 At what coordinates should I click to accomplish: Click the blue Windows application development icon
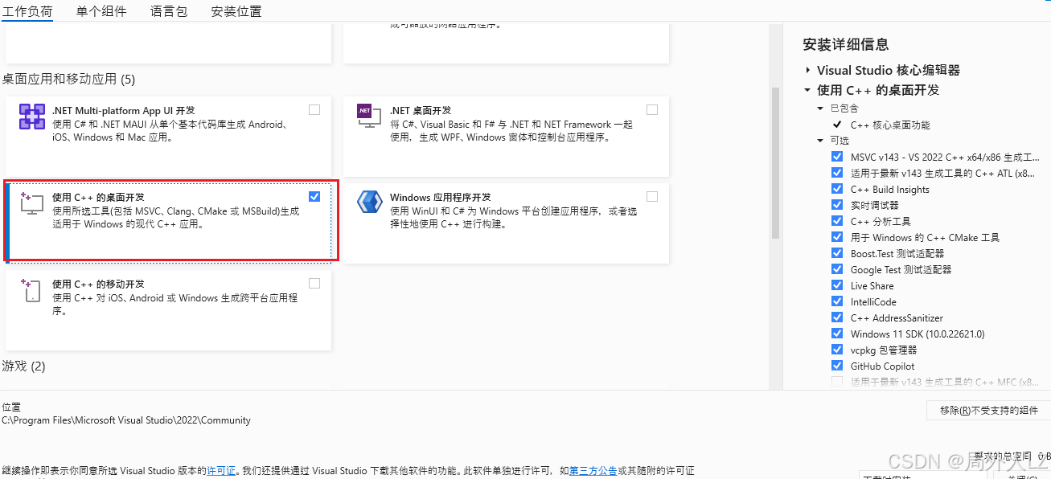point(369,202)
